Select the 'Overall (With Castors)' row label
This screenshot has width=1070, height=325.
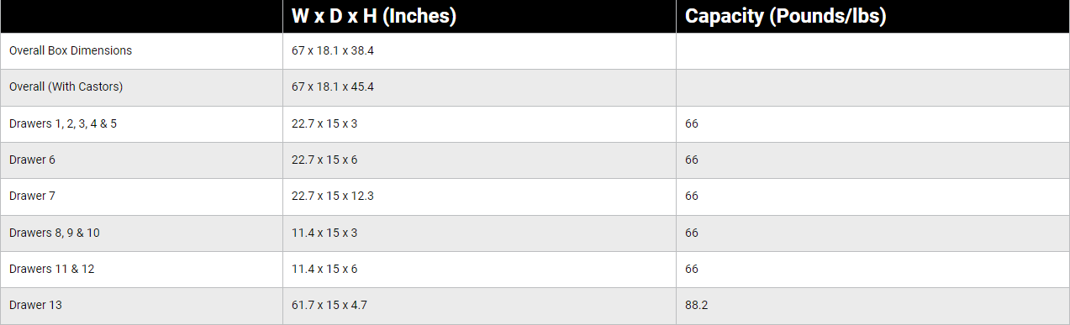click(x=66, y=86)
